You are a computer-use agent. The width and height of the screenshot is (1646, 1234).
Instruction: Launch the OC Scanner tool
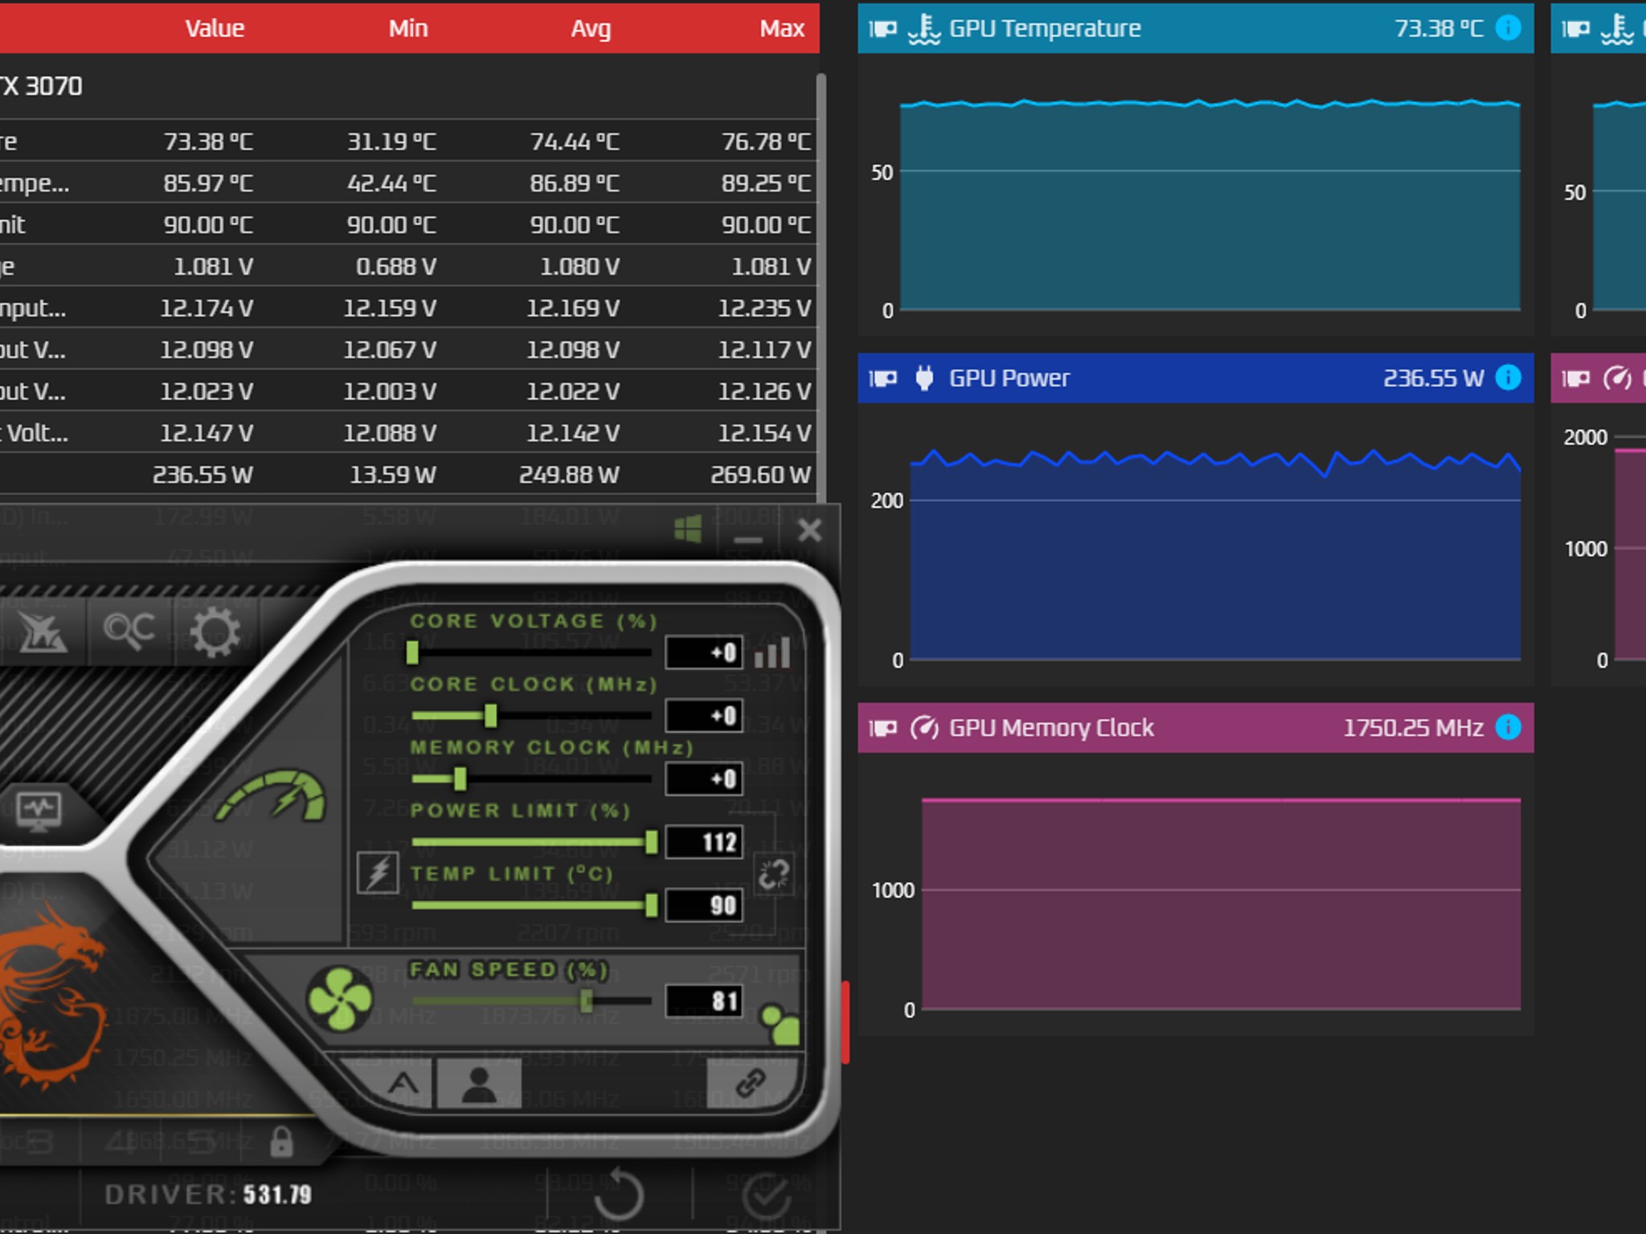(129, 631)
